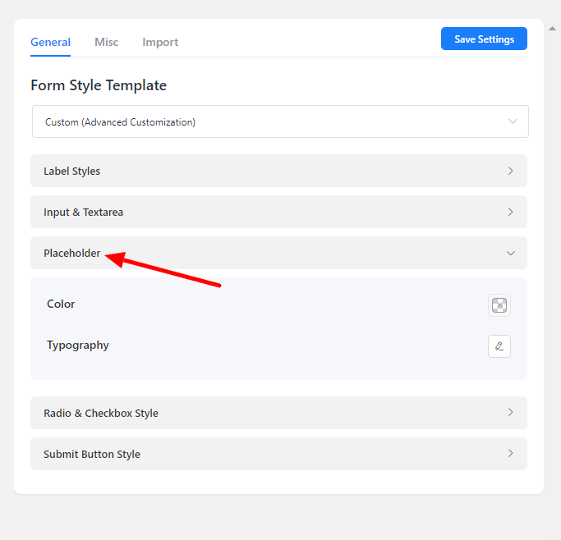Click the Form Style Template heading
561x540 pixels.
[x=99, y=85]
